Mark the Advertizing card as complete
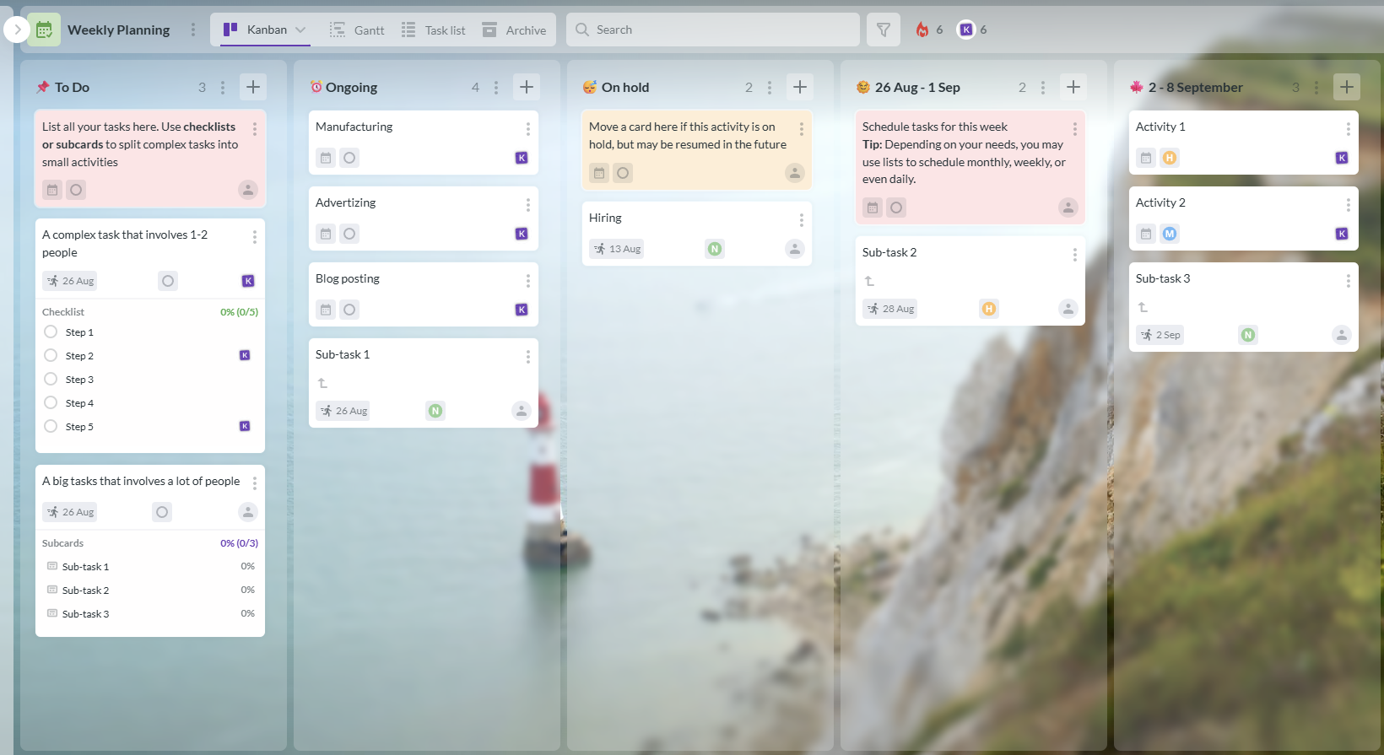 pyautogui.click(x=349, y=234)
